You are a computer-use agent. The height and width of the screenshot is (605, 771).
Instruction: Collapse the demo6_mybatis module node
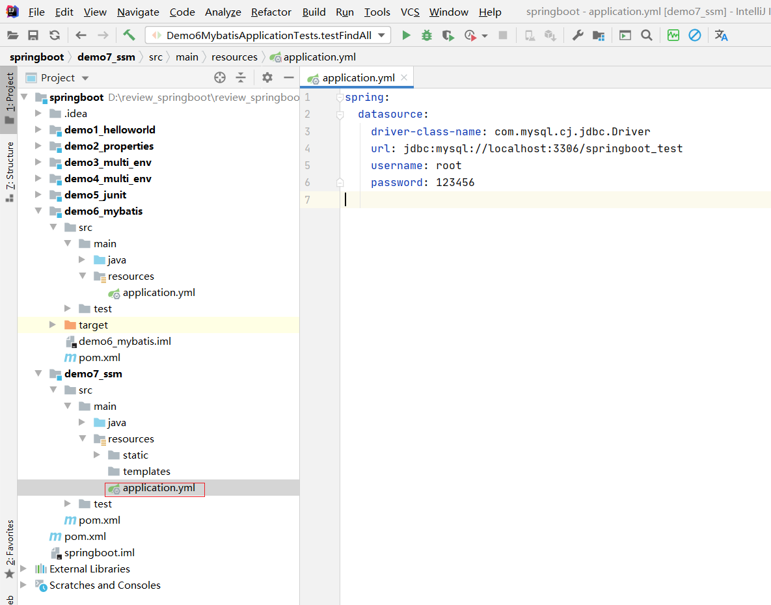point(38,211)
